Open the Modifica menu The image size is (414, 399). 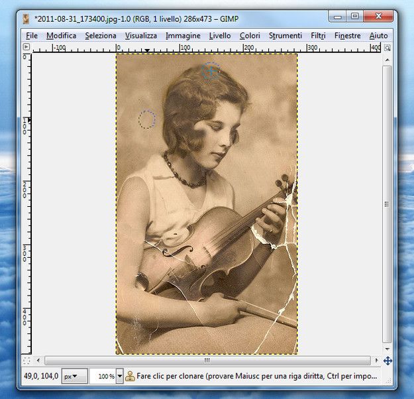pos(61,36)
